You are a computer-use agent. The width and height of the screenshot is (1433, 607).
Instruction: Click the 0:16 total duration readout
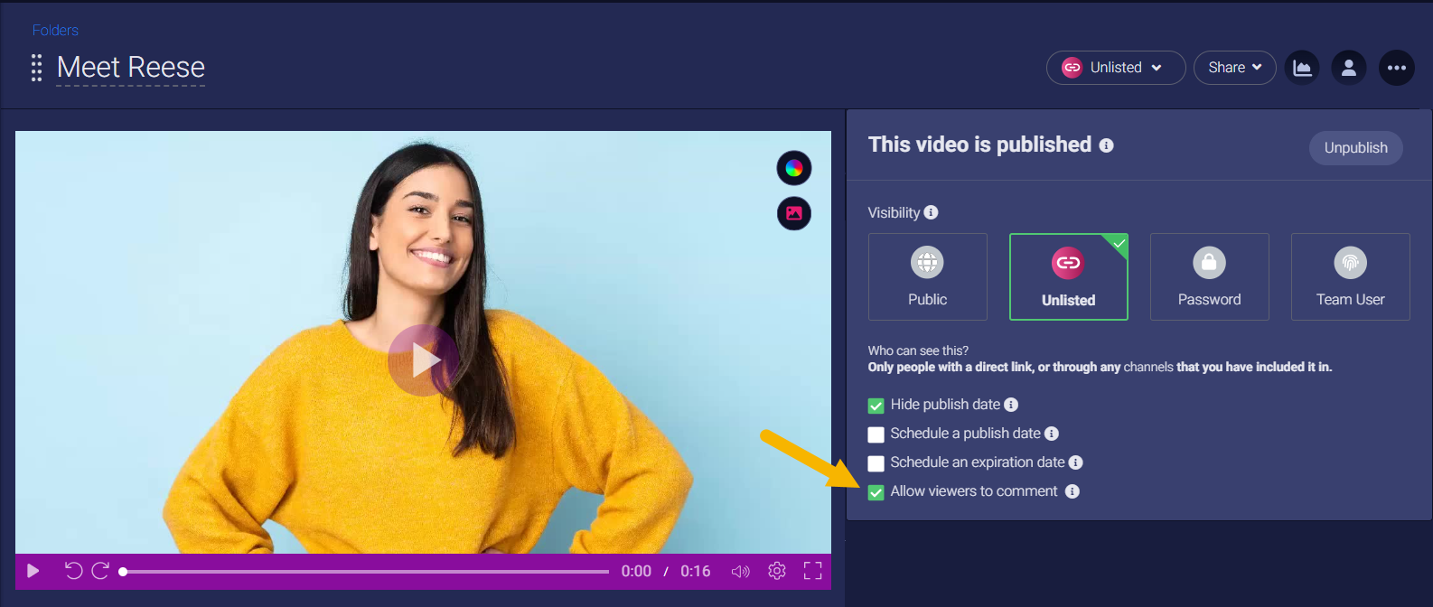[x=696, y=571]
